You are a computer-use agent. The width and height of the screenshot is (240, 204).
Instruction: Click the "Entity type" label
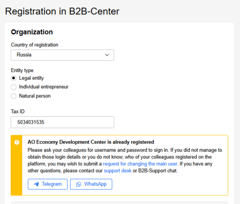click(x=22, y=70)
